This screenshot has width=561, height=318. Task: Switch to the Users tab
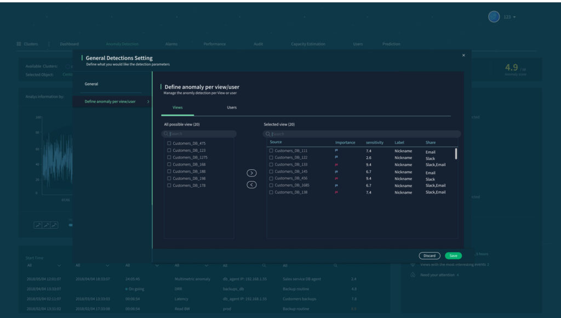[x=232, y=107]
